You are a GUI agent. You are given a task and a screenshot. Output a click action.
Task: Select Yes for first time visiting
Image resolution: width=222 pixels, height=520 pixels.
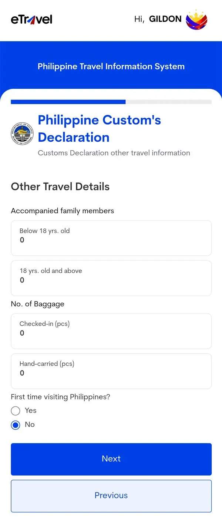coord(16,411)
